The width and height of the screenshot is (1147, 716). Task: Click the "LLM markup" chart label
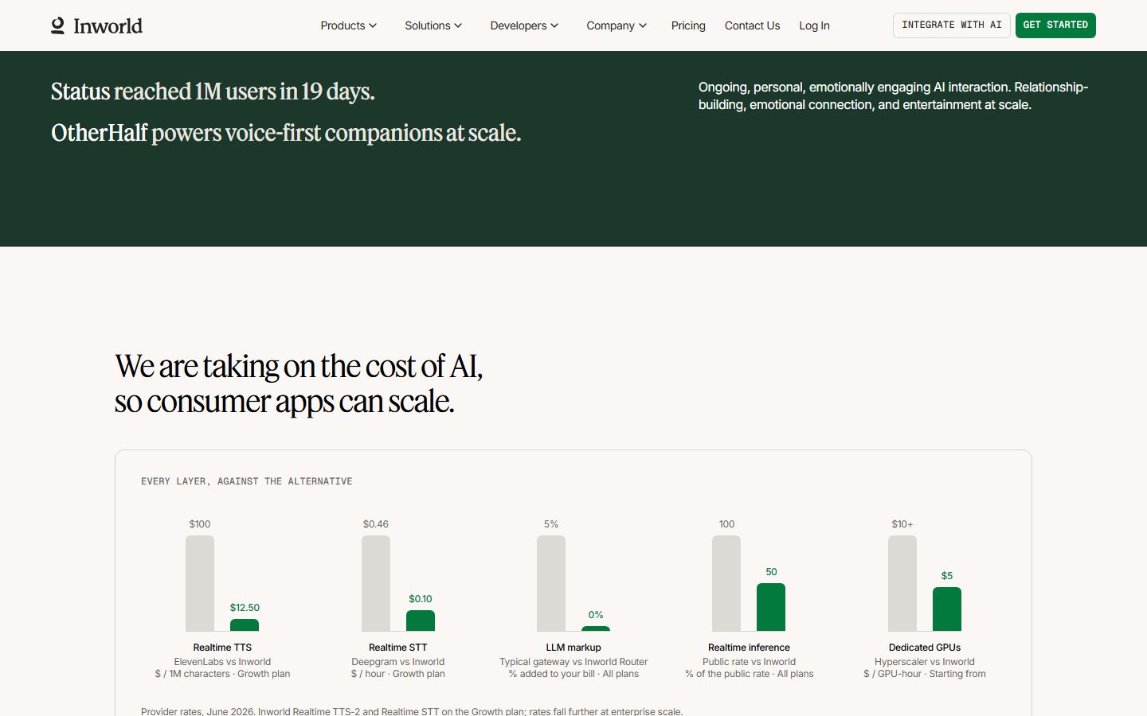[573, 648]
